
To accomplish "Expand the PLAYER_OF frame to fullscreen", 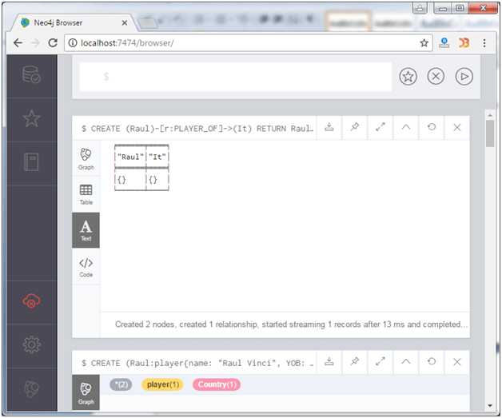I will (x=380, y=127).
